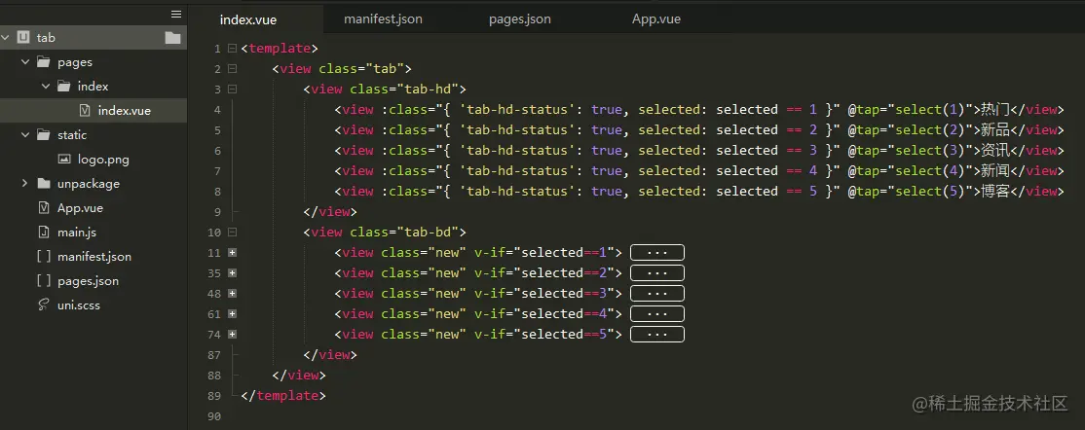This screenshot has height=430, width=1085.
Task: Click the unpackage folder icon
Action: [x=44, y=183]
